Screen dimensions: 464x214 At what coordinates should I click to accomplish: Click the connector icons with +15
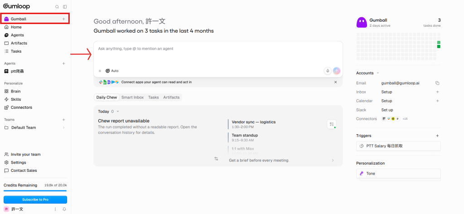coord(395,119)
